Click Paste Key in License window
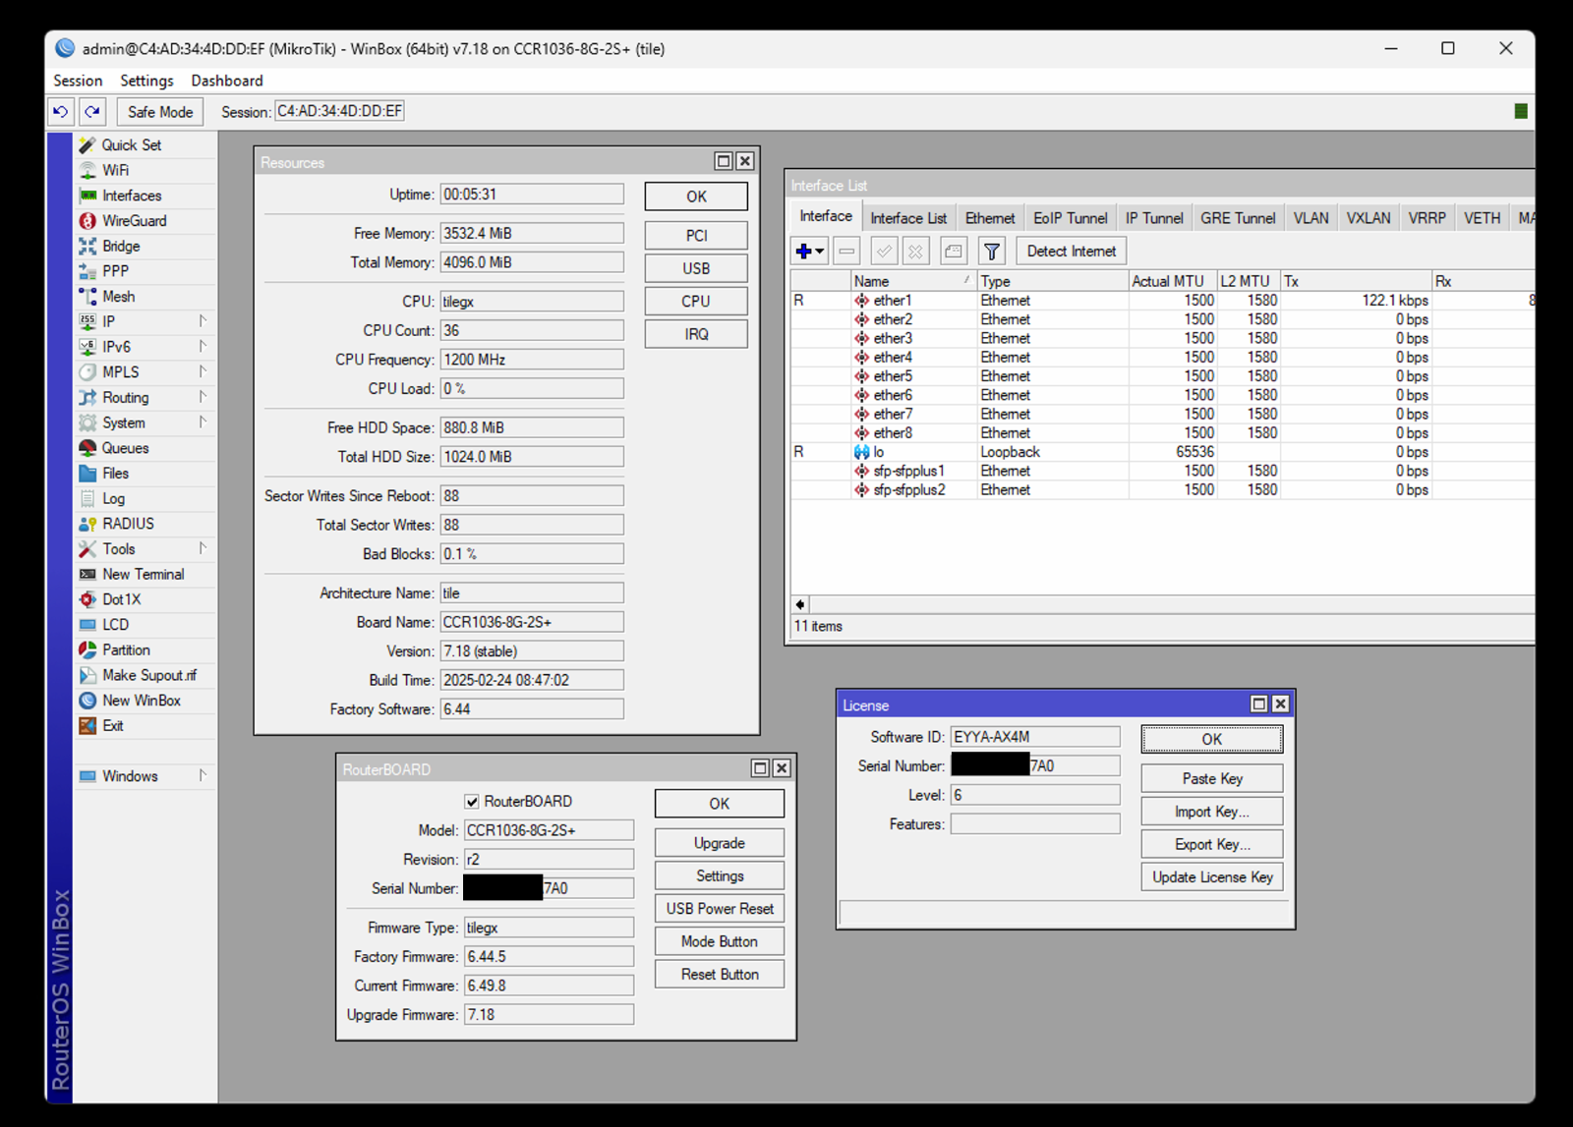Screen dimensions: 1573x1127 pyautogui.click(x=1212, y=778)
